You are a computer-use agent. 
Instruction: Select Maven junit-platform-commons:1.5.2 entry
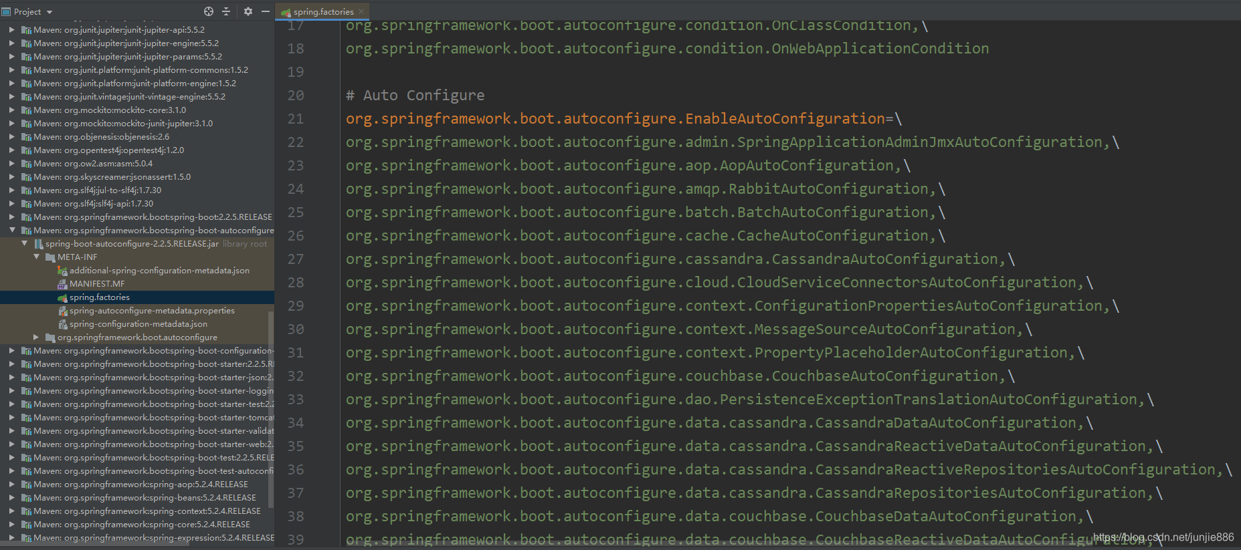pyautogui.click(x=140, y=70)
